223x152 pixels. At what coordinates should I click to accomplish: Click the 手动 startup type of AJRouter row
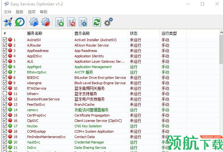point(165,45)
